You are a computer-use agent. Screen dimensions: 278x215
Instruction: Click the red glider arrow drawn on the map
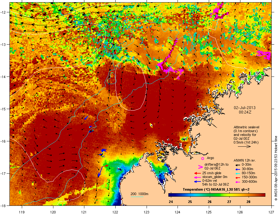[x=105, y=166]
